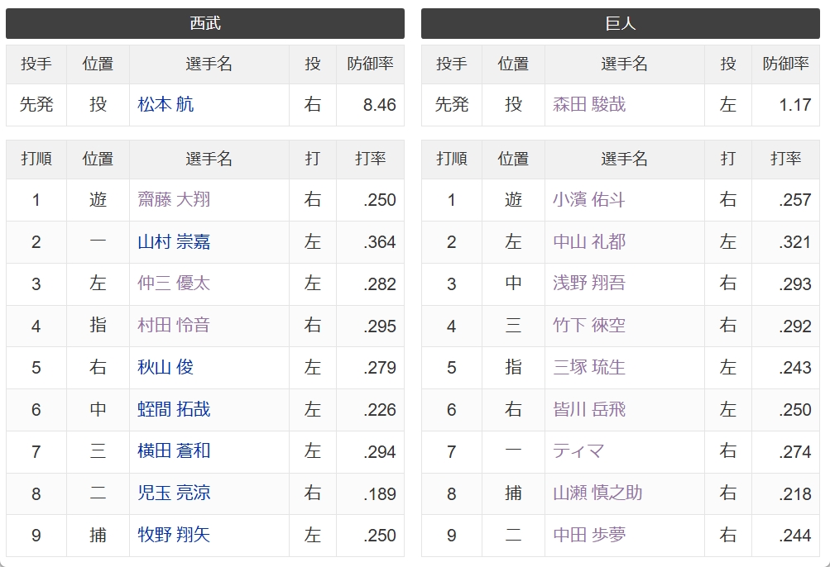
Task: Click ティマ player link
Action: pos(578,451)
